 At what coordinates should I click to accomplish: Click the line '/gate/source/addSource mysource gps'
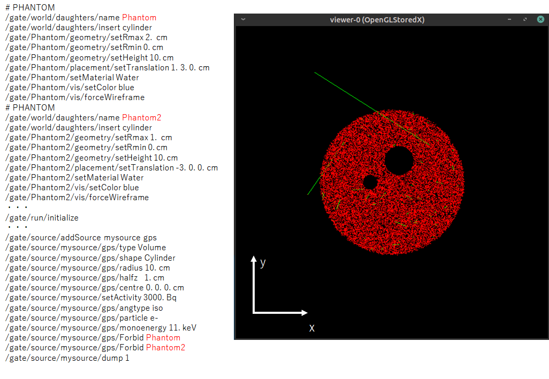tap(81, 238)
